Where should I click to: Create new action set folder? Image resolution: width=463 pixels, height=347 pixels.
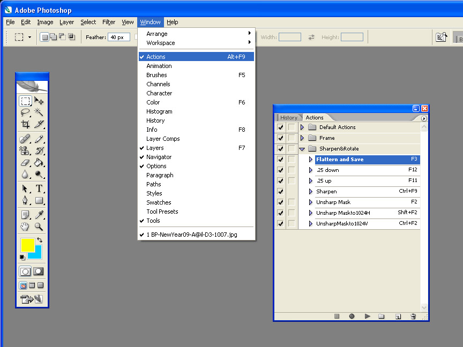tap(382, 316)
